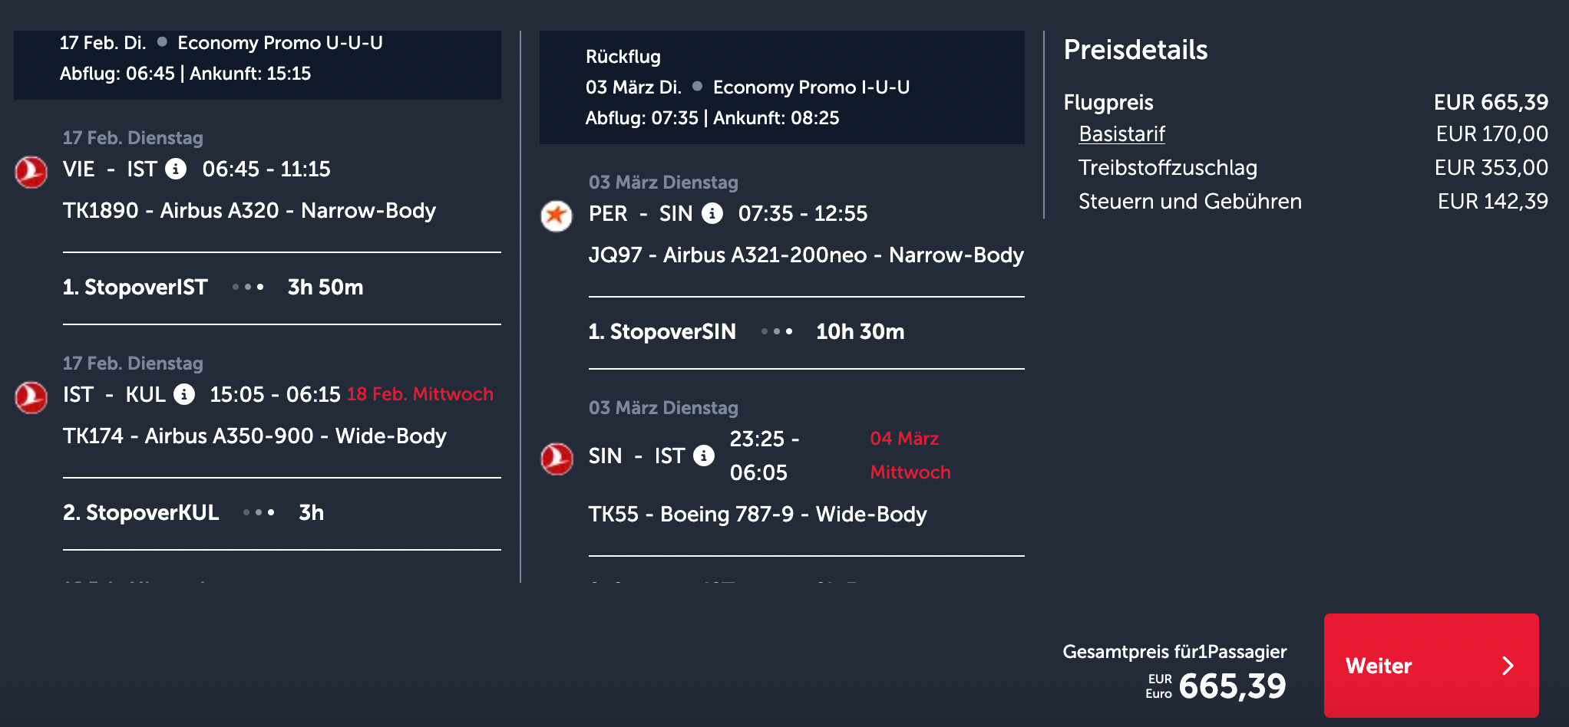Click Turkish Airlines logo beside IST - KUL
The width and height of the screenshot is (1569, 727).
[x=31, y=397]
